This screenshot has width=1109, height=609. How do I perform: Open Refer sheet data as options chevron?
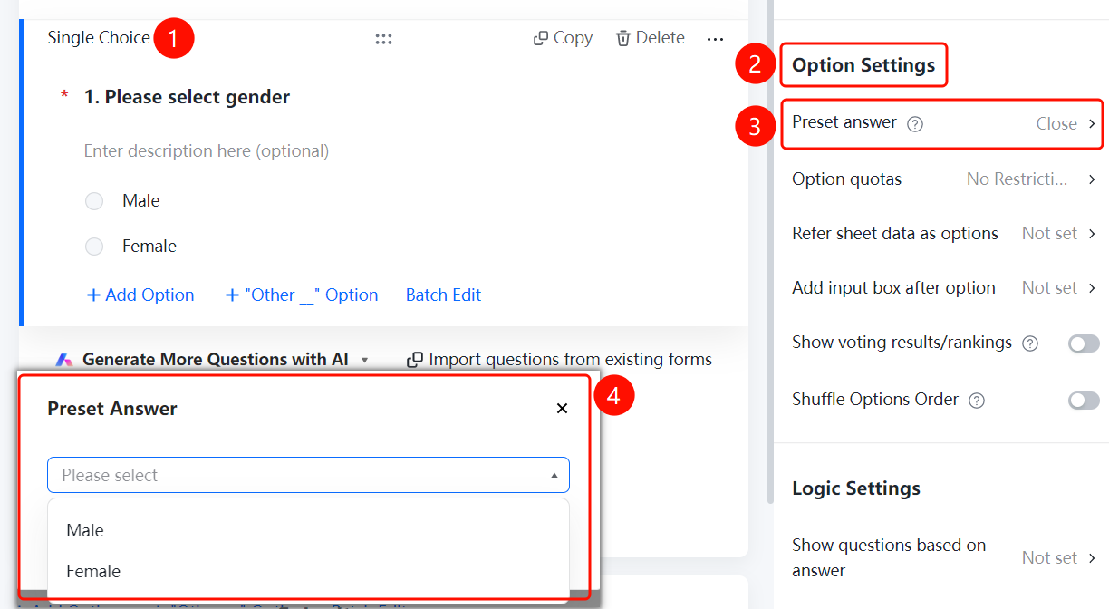pyautogui.click(x=1092, y=234)
